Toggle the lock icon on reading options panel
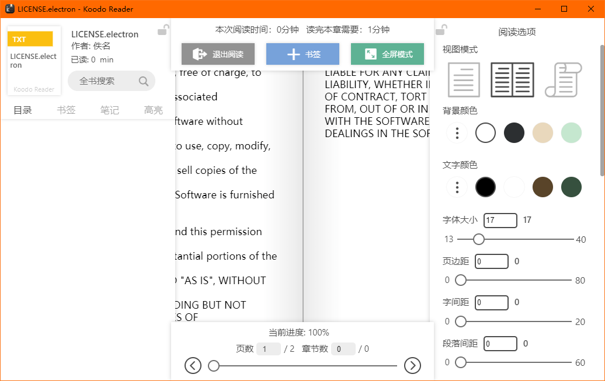Image resolution: width=605 pixels, height=381 pixels. 441,29
